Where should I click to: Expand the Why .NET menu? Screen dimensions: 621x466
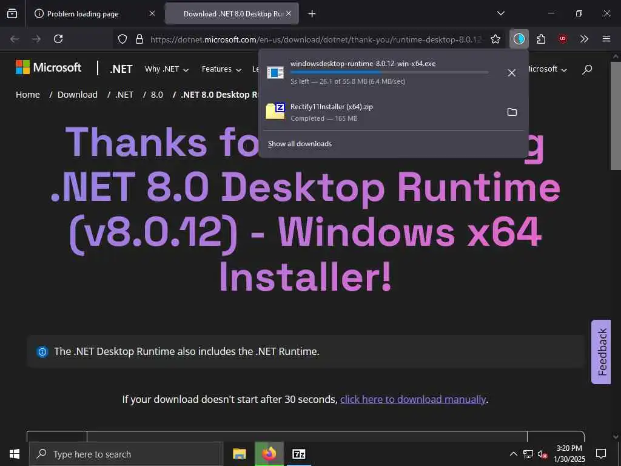[x=166, y=69]
